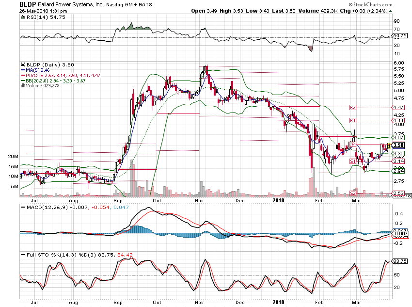Click the 0.4 label on the MACD axis
Image resolution: width=412 pixels, height=307 pixels.
tap(399, 213)
